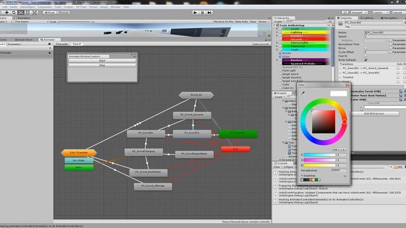
Task: Select the combined Transform tool
Action: (x=35, y=13)
